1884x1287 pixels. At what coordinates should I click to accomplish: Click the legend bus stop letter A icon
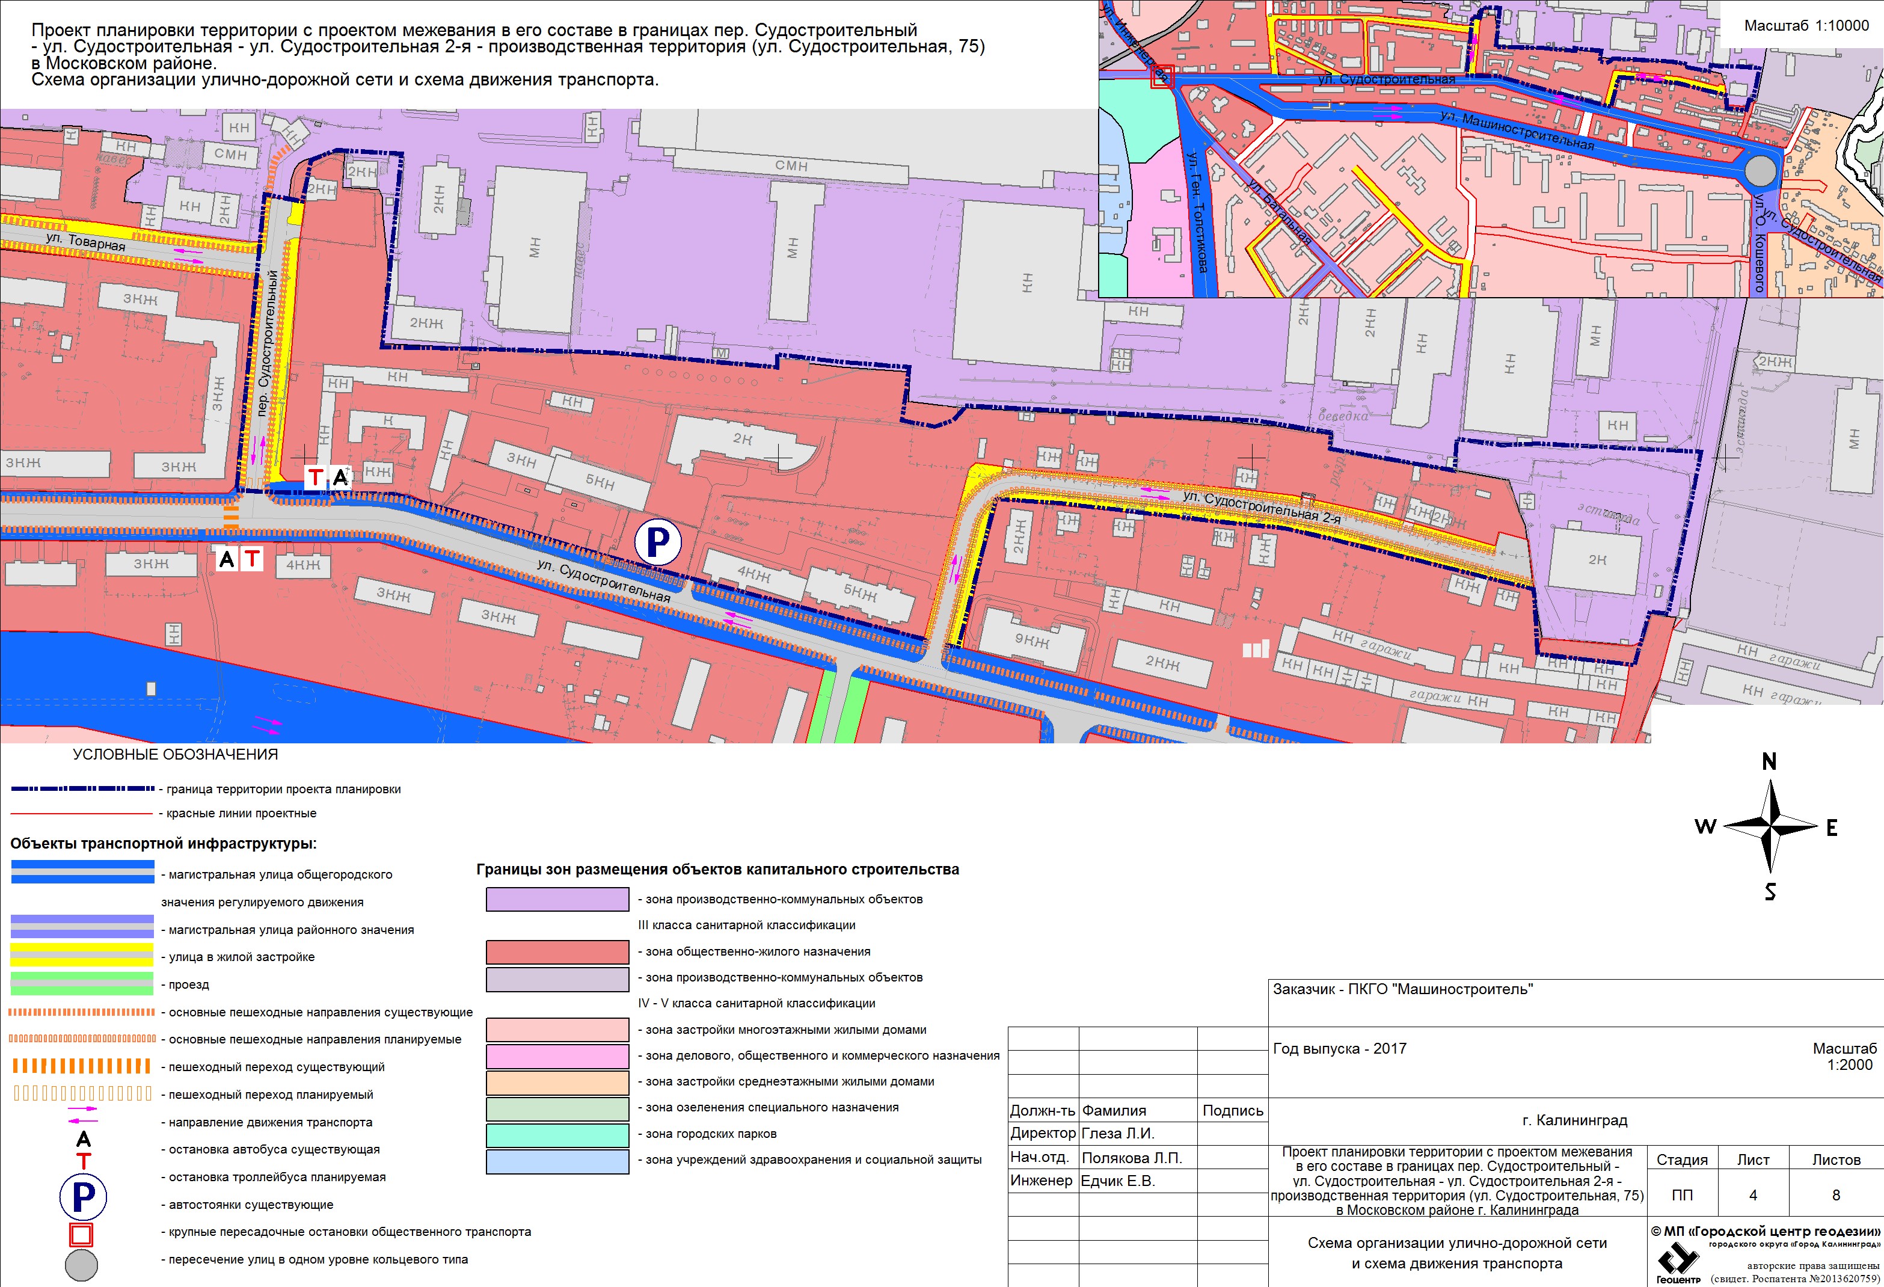coord(84,1140)
